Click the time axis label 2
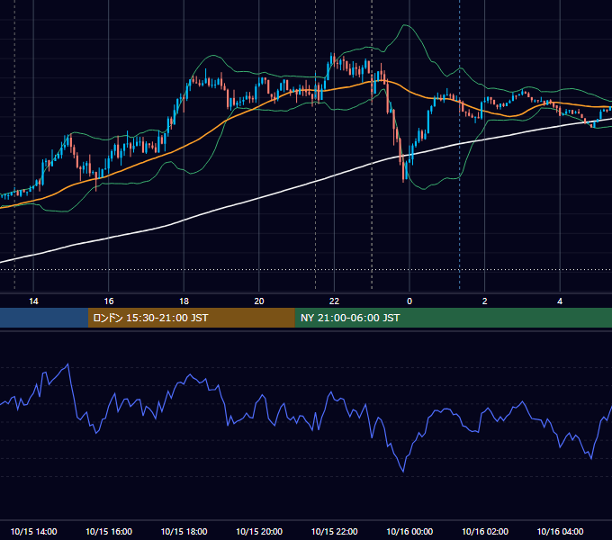The height and width of the screenshot is (540, 612). tap(485, 301)
